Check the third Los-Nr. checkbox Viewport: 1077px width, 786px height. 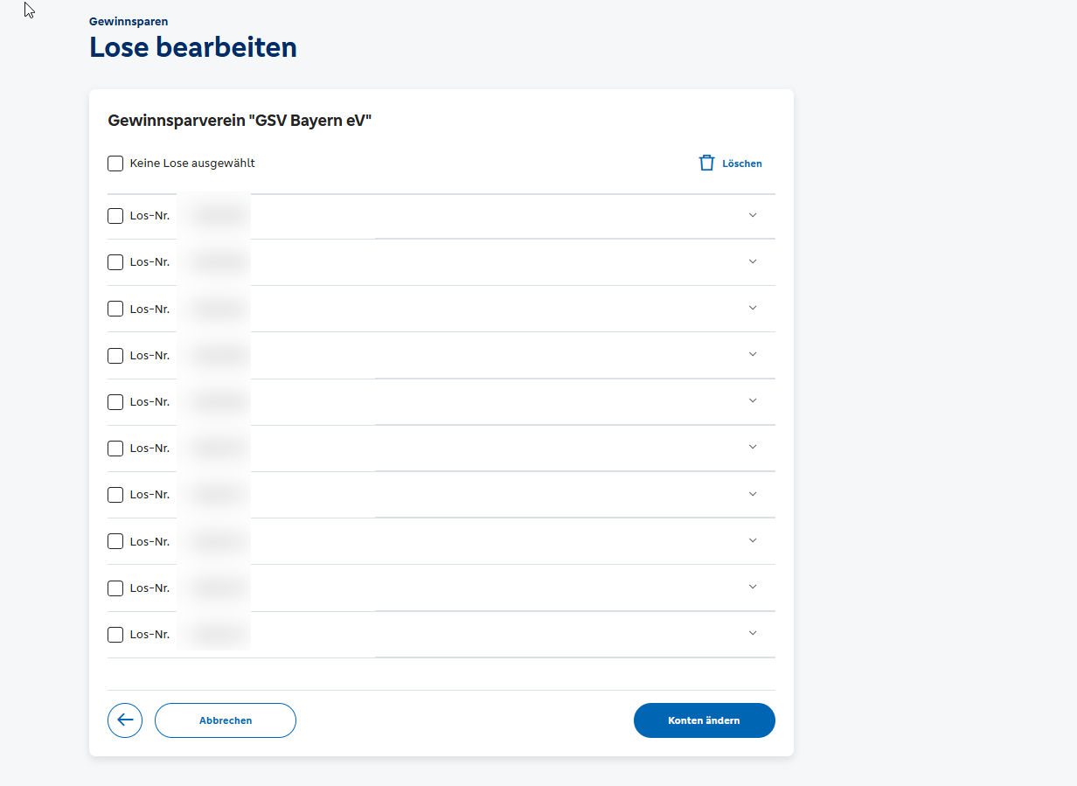(x=115, y=309)
